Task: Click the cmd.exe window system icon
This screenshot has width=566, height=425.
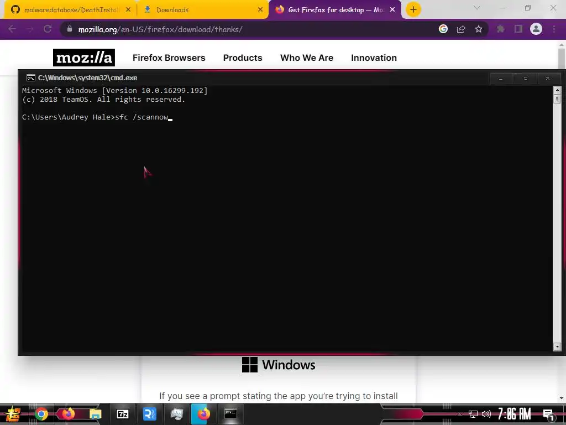Action: pos(31,78)
